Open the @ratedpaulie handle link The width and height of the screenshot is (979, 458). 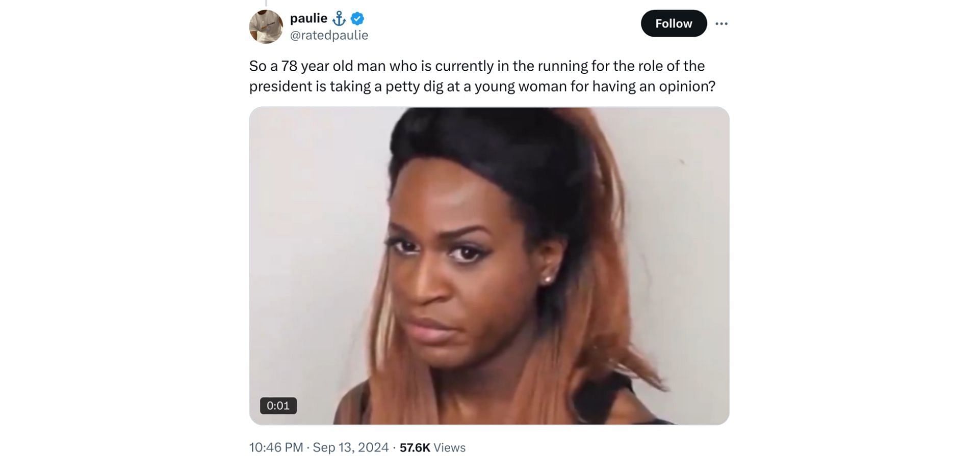click(329, 35)
